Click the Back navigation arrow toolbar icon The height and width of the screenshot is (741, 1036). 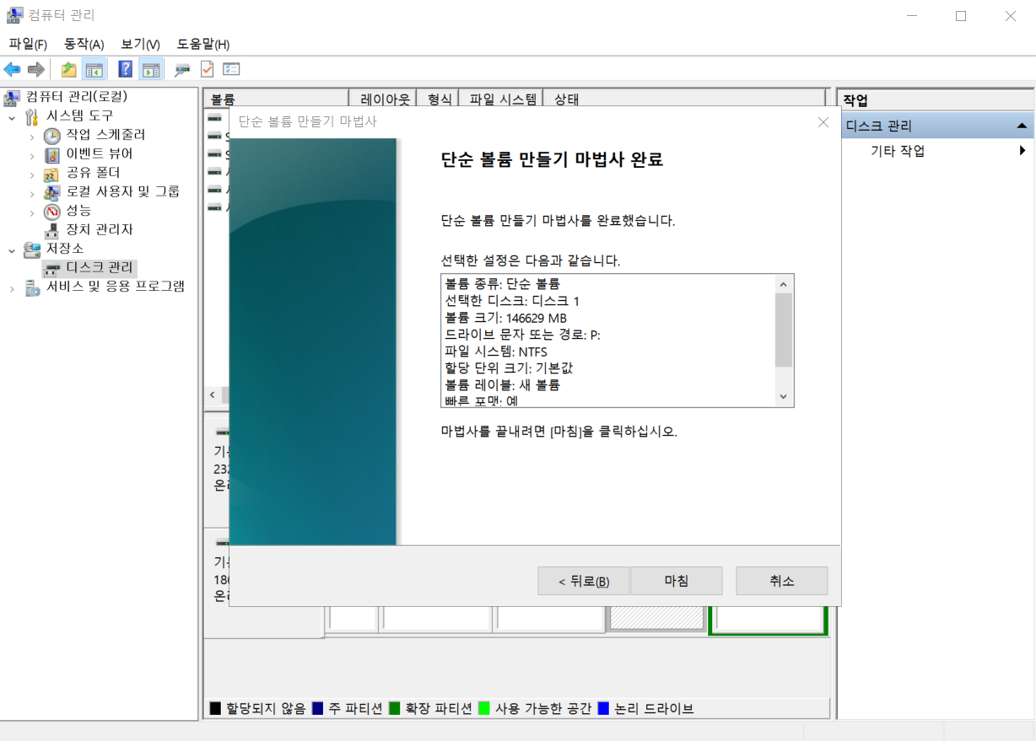pos(12,68)
